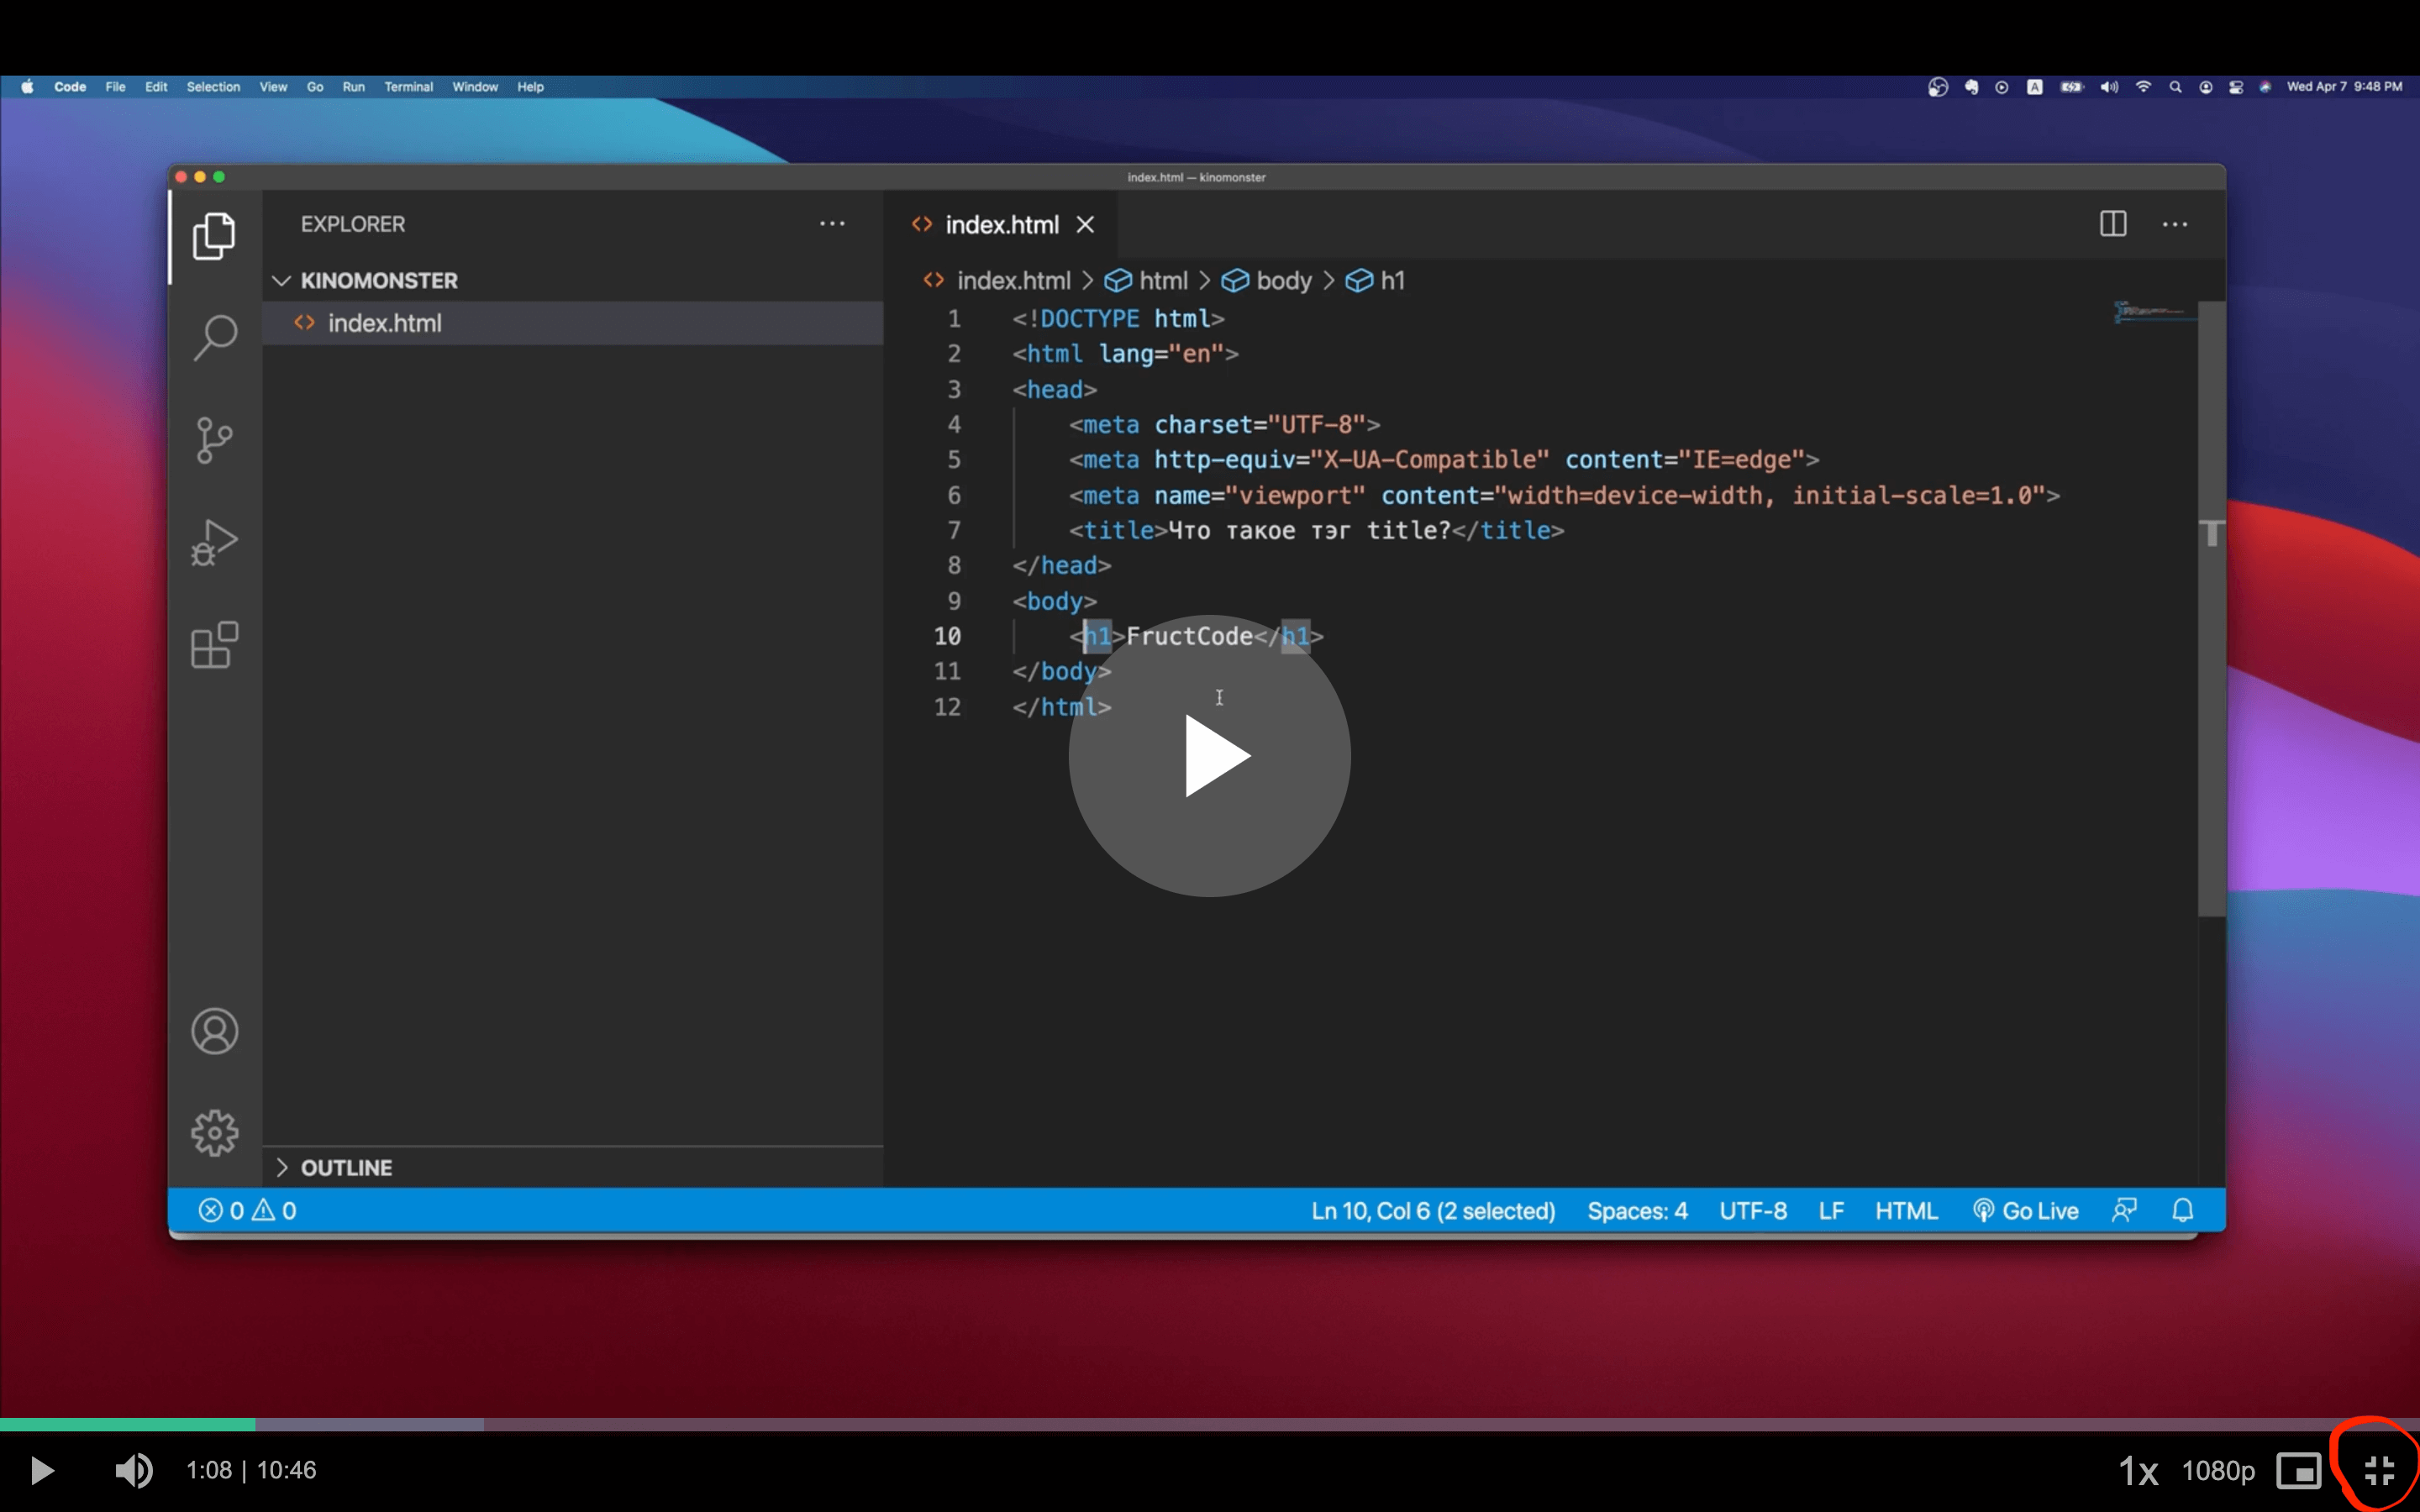
Task: Open Explorer Views and More Actions ellipsis
Action: pos(832,224)
